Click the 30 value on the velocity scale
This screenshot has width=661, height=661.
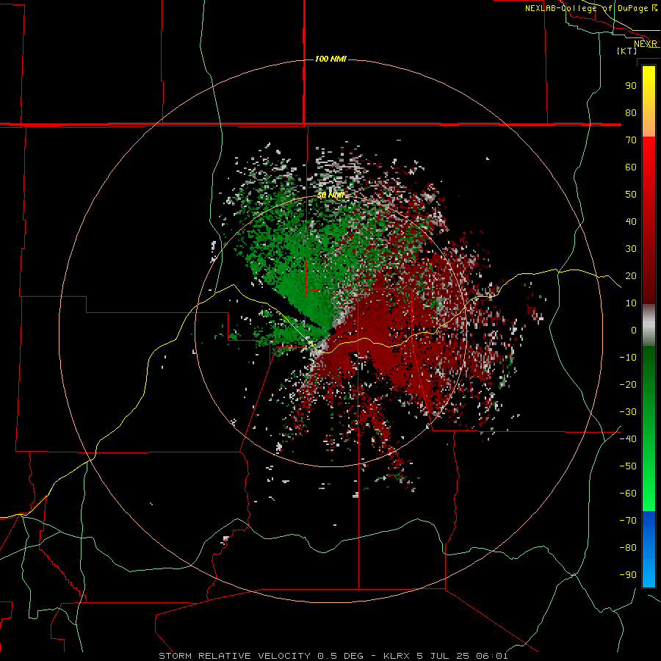pyautogui.click(x=631, y=249)
